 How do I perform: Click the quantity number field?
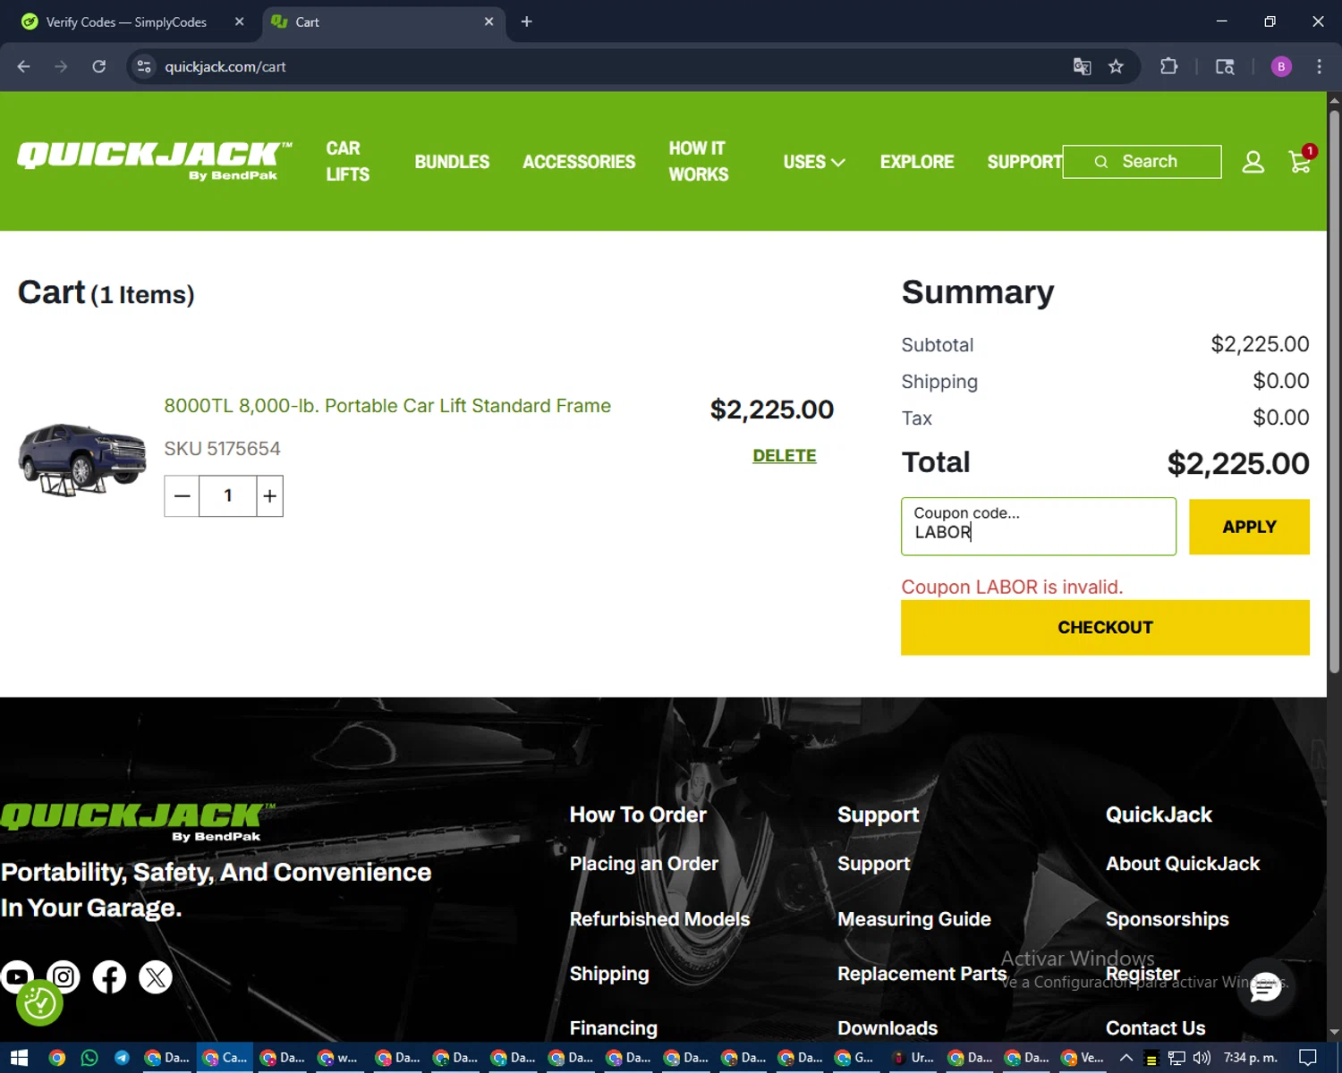[228, 495]
